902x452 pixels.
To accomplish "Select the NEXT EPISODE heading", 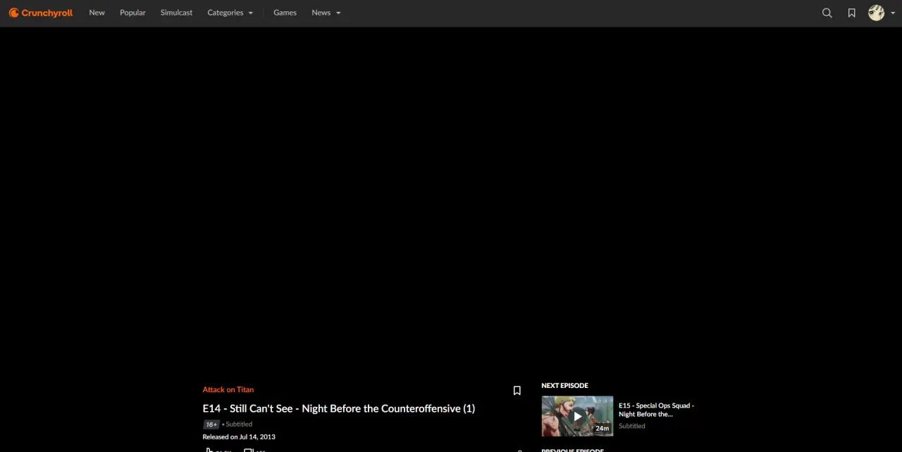I will tap(564, 385).
